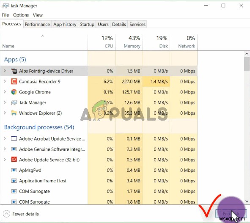This screenshot has width=250, height=223.
Task: Click the Background processes (54) heading
Action: point(39,127)
